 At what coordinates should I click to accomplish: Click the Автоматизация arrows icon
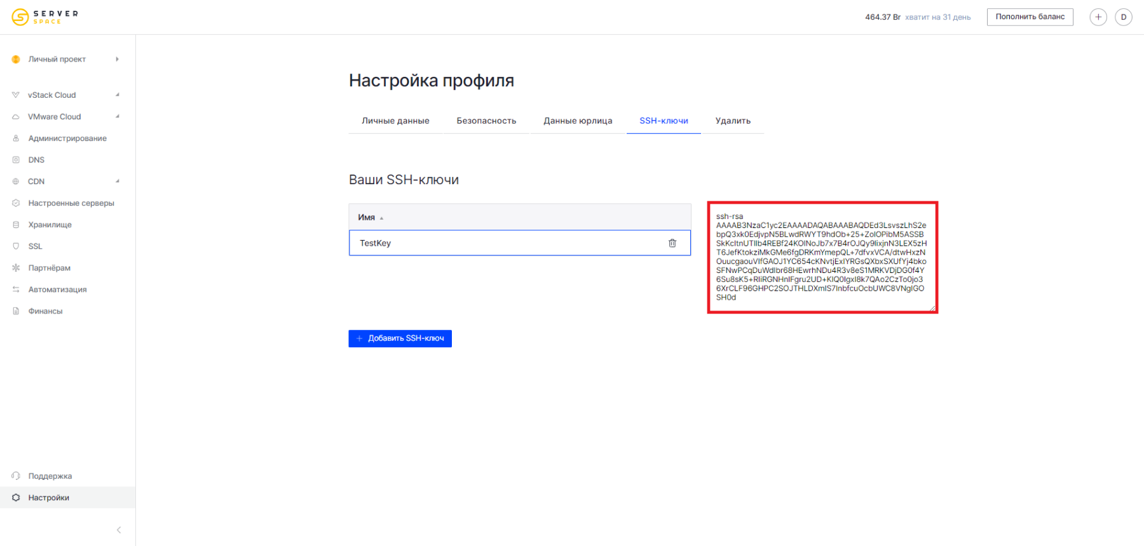16,290
